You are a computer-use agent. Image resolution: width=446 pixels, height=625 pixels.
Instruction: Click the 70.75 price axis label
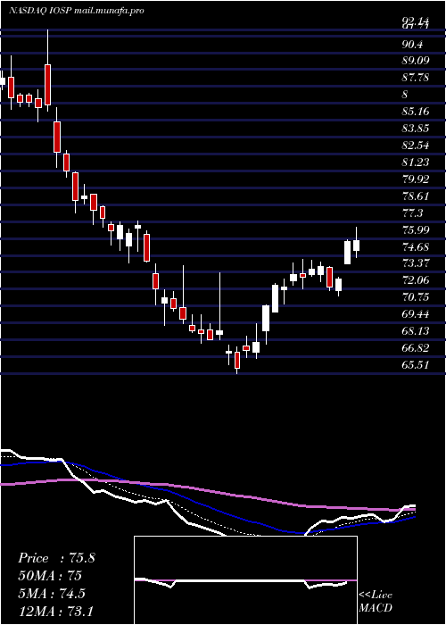[416, 297]
